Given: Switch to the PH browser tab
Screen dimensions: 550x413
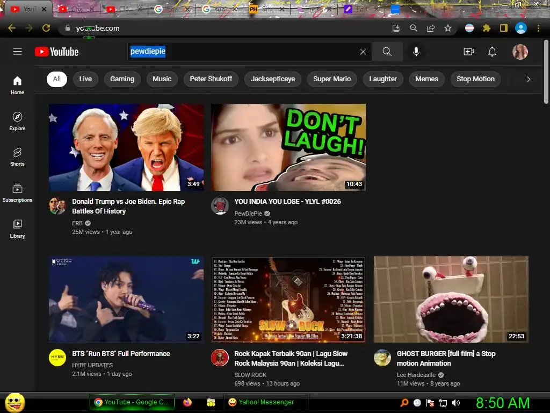Looking at the screenshot, I should click(x=266, y=9).
